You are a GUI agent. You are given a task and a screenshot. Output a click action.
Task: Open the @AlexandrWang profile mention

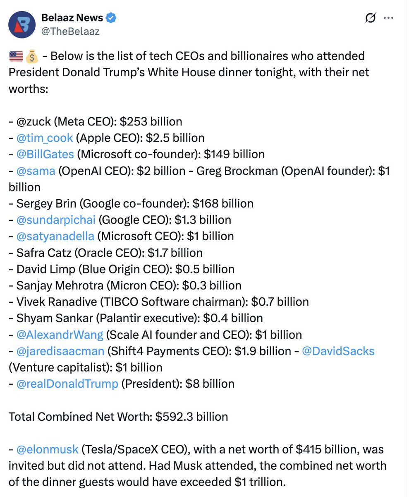(60, 334)
